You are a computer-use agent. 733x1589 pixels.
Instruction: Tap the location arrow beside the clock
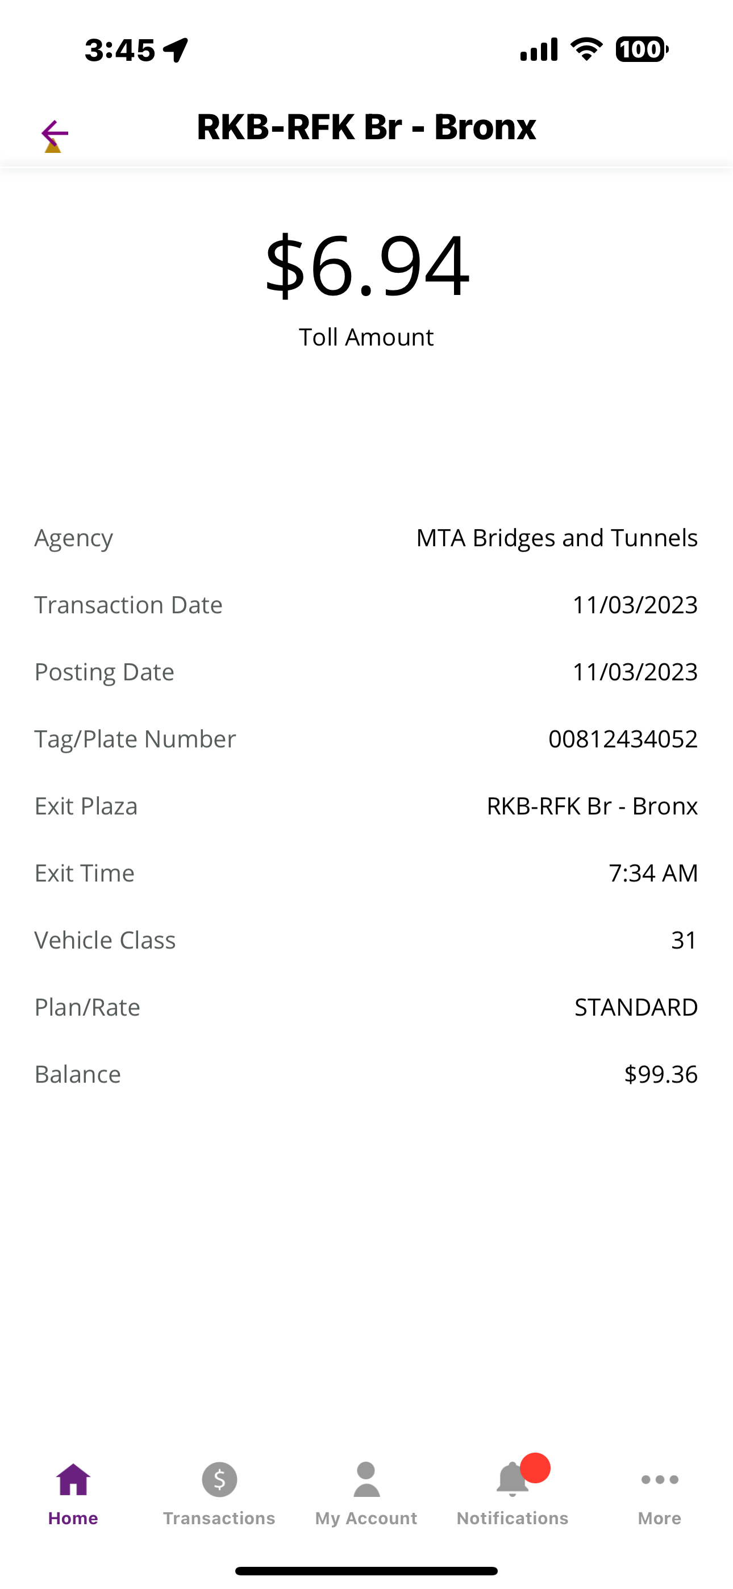[x=176, y=50]
